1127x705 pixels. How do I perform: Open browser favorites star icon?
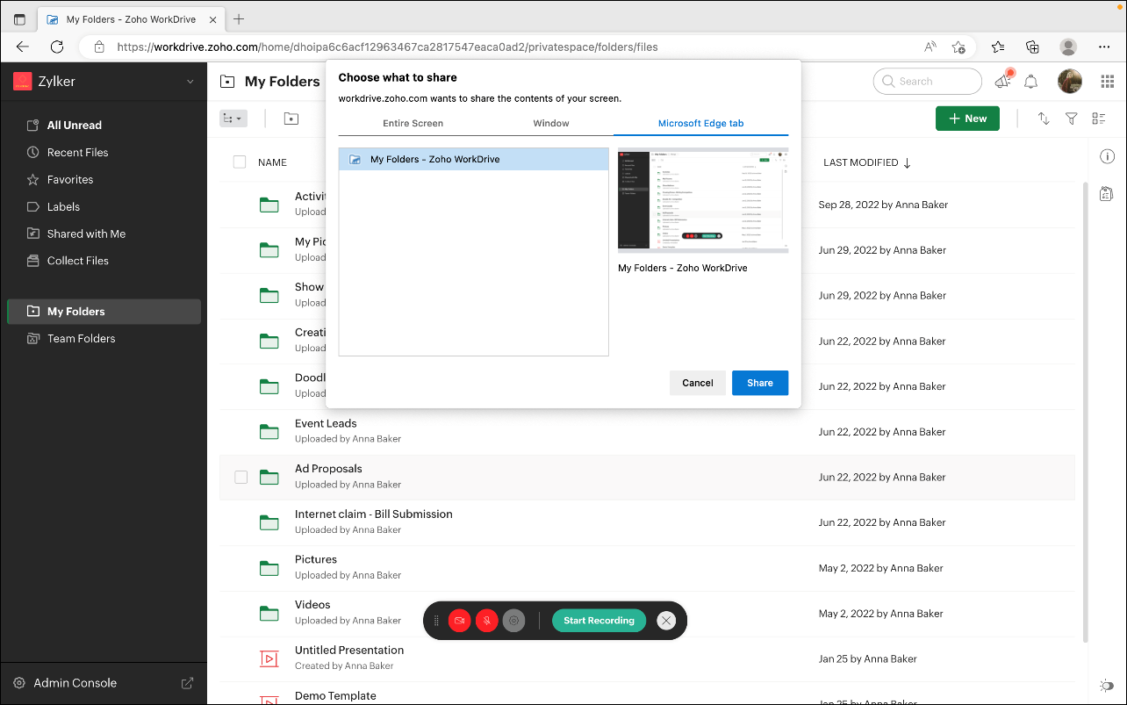point(998,47)
